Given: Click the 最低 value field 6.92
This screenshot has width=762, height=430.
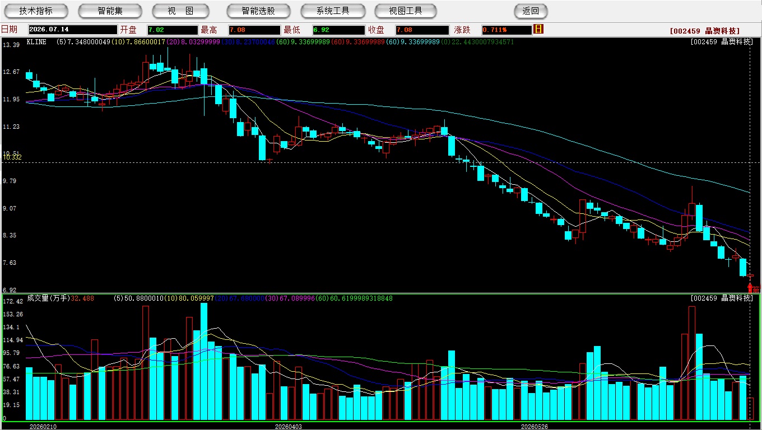Looking at the screenshot, I should click(339, 30).
